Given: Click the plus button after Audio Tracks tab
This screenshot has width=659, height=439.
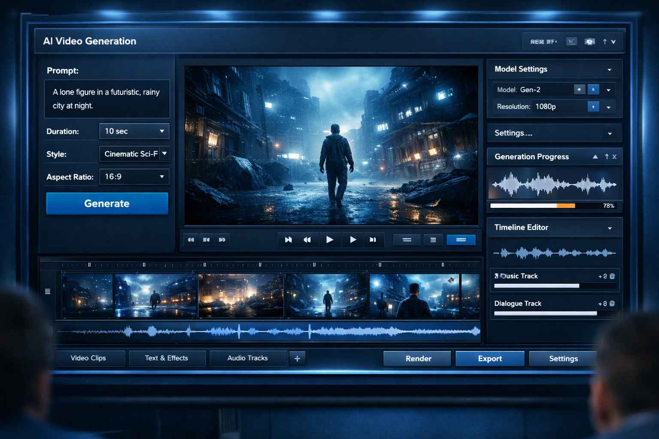Looking at the screenshot, I should 297,358.
